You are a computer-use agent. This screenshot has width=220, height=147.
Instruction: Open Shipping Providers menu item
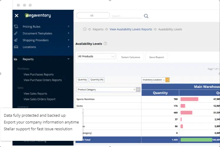point(35,40)
